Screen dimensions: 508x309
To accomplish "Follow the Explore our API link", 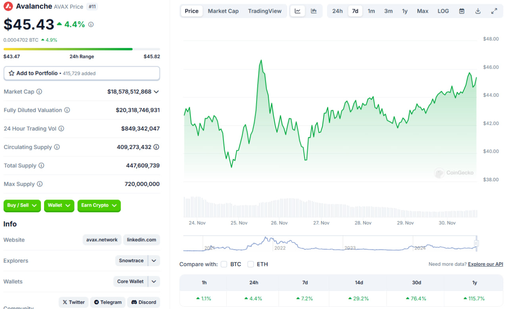I will (x=485, y=264).
